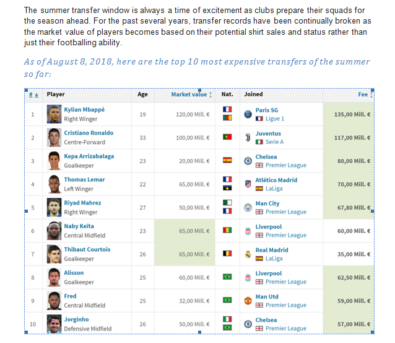
Task: Click the Paris SG club crest
Action: pos(248,114)
